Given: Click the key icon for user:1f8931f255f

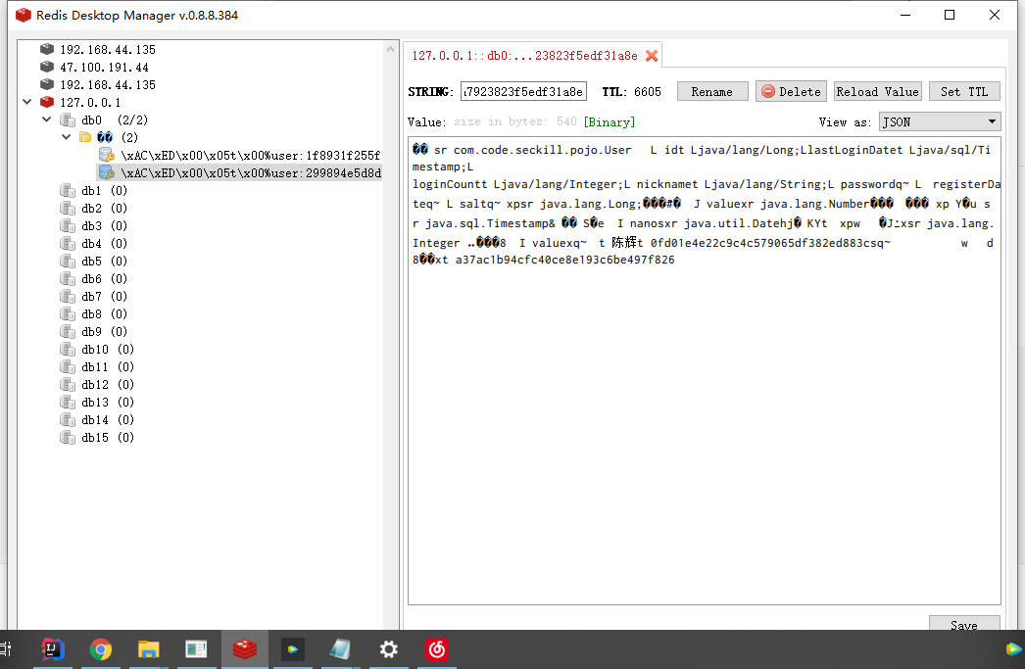Looking at the screenshot, I should pyautogui.click(x=107, y=155).
